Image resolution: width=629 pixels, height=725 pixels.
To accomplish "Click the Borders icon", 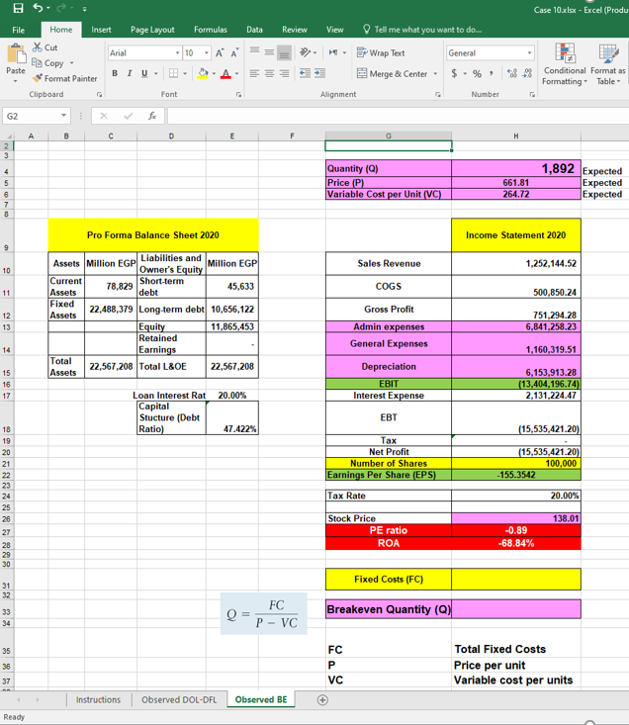I will click(x=173, y=73).
